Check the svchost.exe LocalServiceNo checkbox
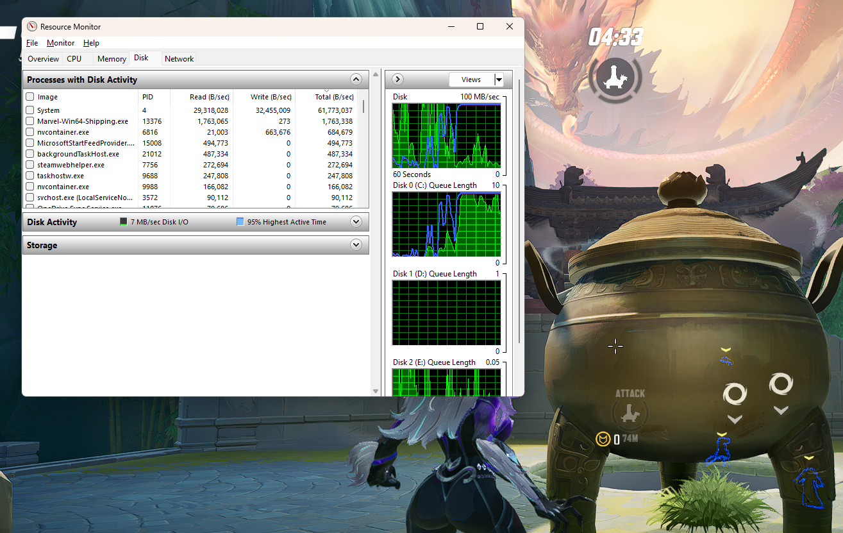Image resolution: width=843 pixels, height=533 pixels. (29, 198)
